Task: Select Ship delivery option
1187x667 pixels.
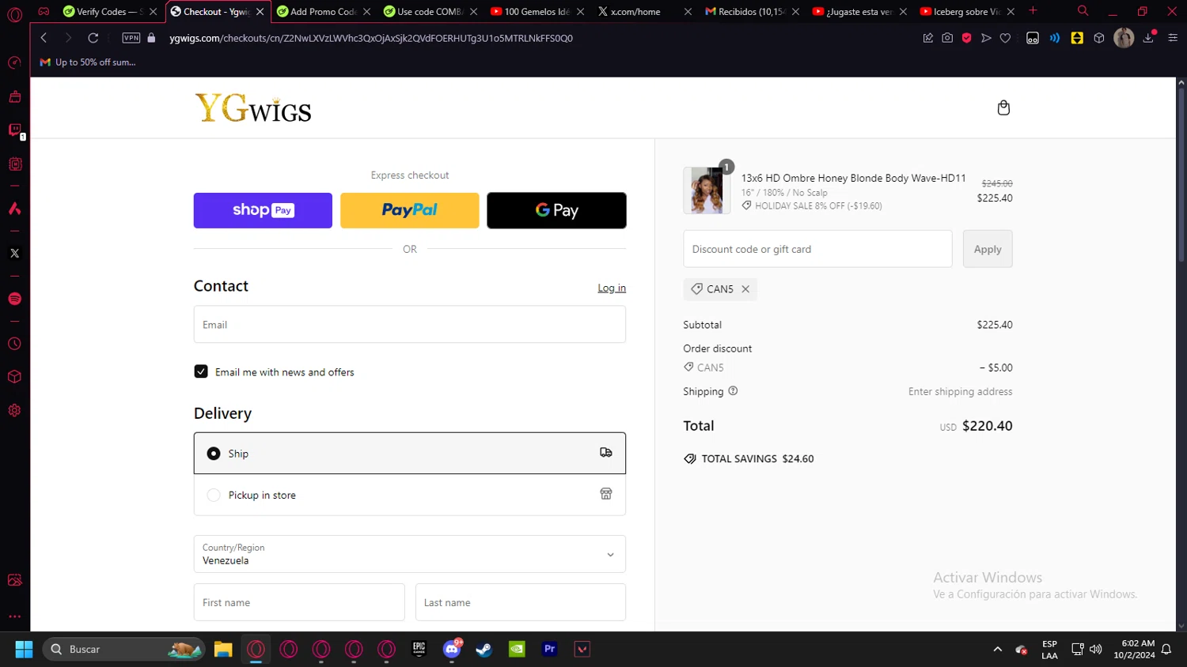Action: [410, 453]
